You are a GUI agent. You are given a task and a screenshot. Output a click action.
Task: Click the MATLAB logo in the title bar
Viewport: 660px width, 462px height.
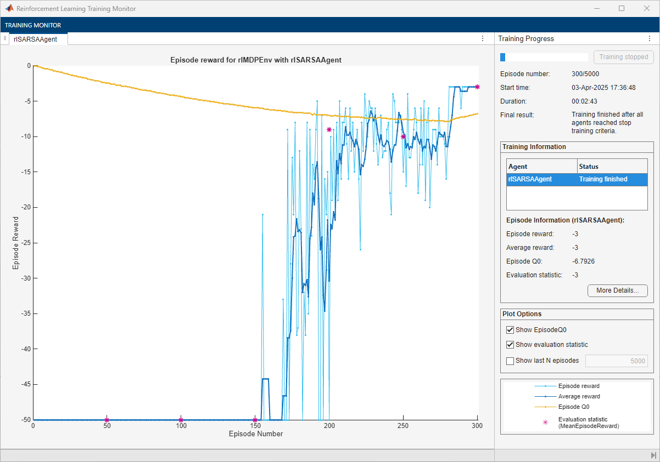click(x=9, y=9)
